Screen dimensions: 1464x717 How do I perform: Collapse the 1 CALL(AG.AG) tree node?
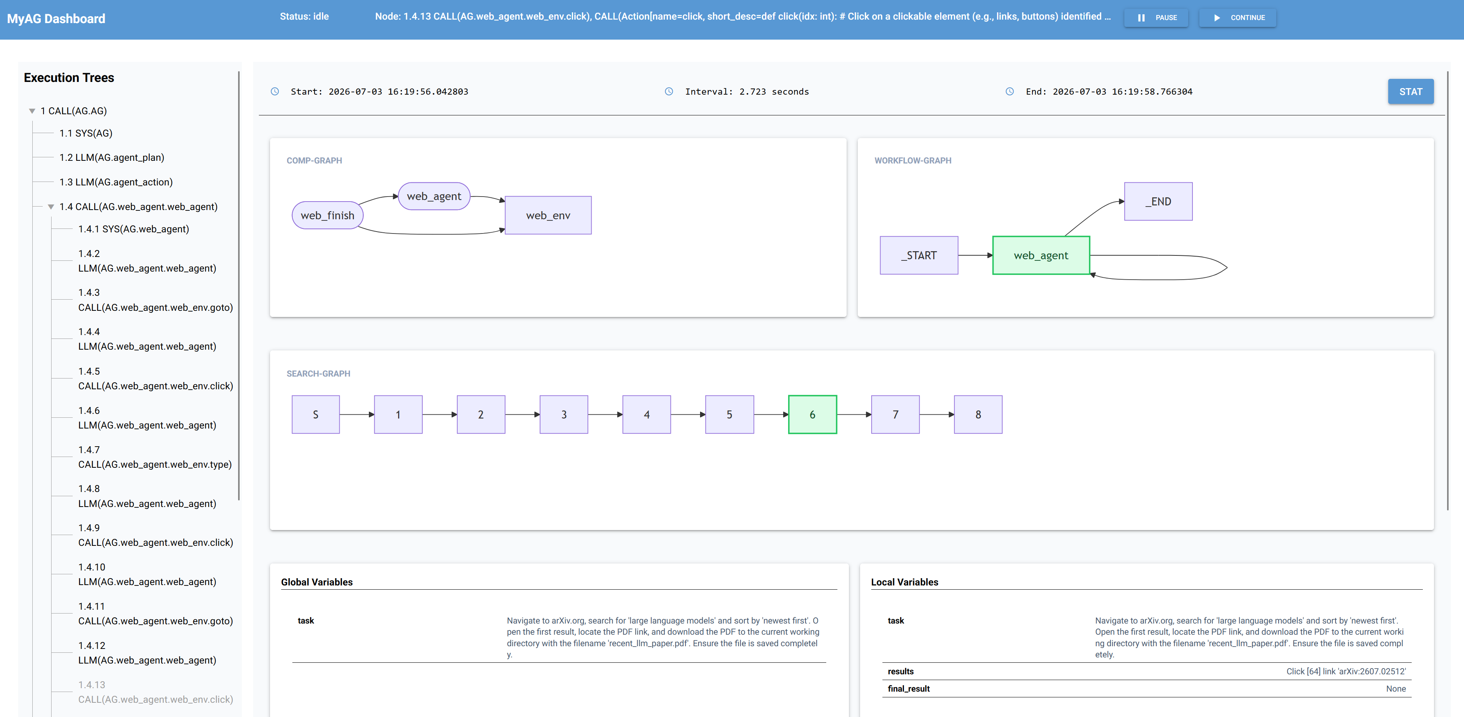(x=32, y=111)
